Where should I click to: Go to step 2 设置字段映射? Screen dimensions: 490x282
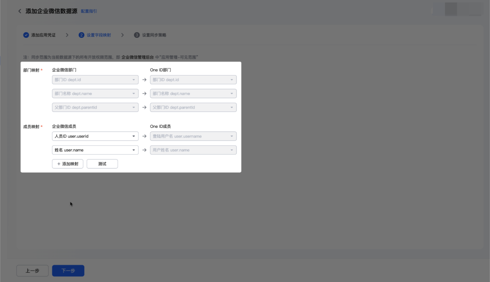click(95, 35)
